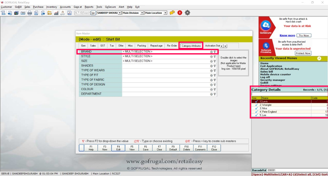Click the barcode icon in the toolbar
Image resolution: width=328 pixels, height=176 pixels.
(23, 13)
